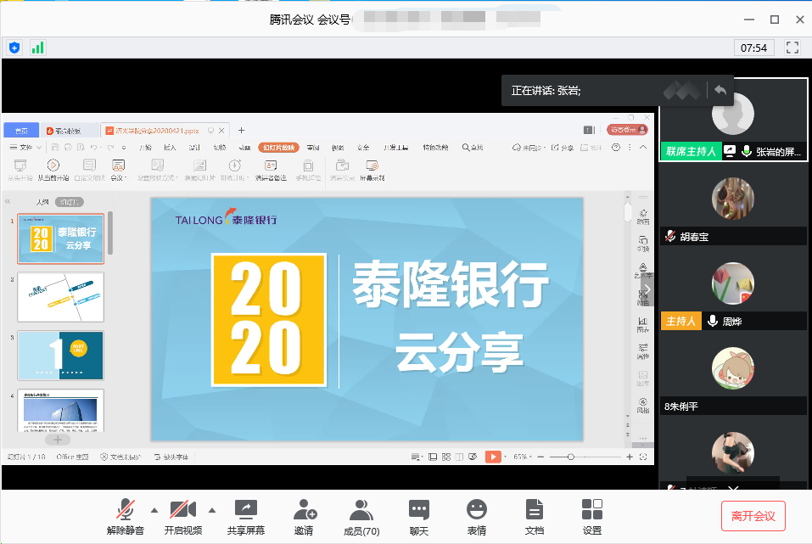Open the 会议 dropdown in slideshow ribbon
Image resolution: width=812 pixels, height=544 pixels.
(x=119, y=170)
